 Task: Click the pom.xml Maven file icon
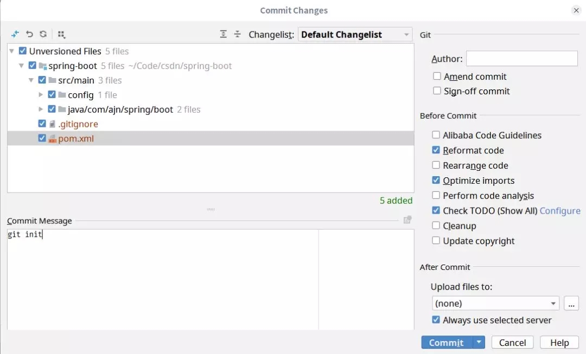52,139
